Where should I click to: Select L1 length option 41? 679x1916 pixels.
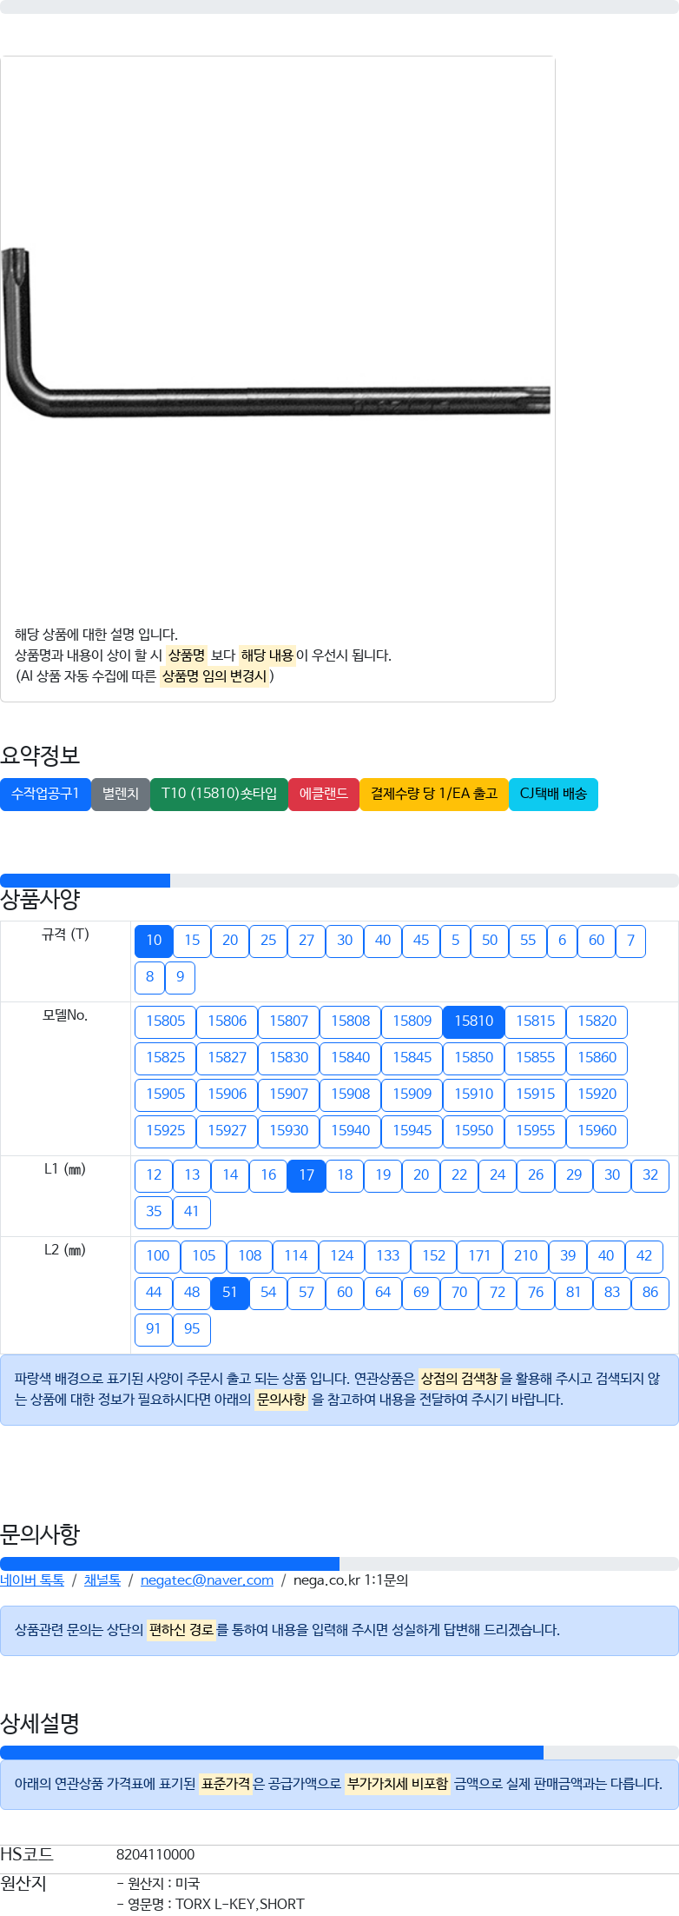(x=192, y=1212)
